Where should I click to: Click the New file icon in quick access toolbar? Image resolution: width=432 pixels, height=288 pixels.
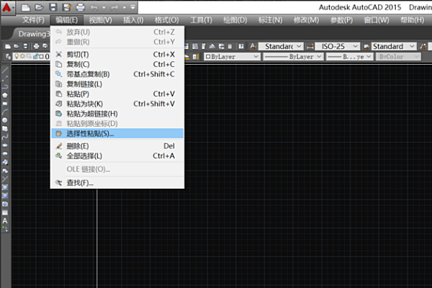pyautogui.click(x=26, y=7)
